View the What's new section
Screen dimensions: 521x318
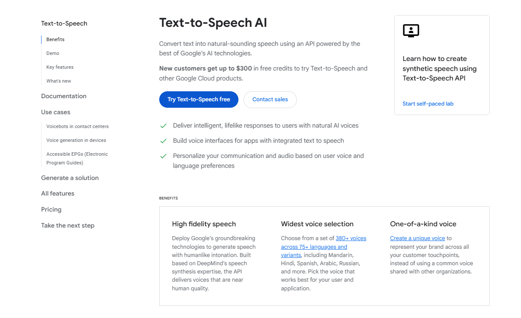58,81
